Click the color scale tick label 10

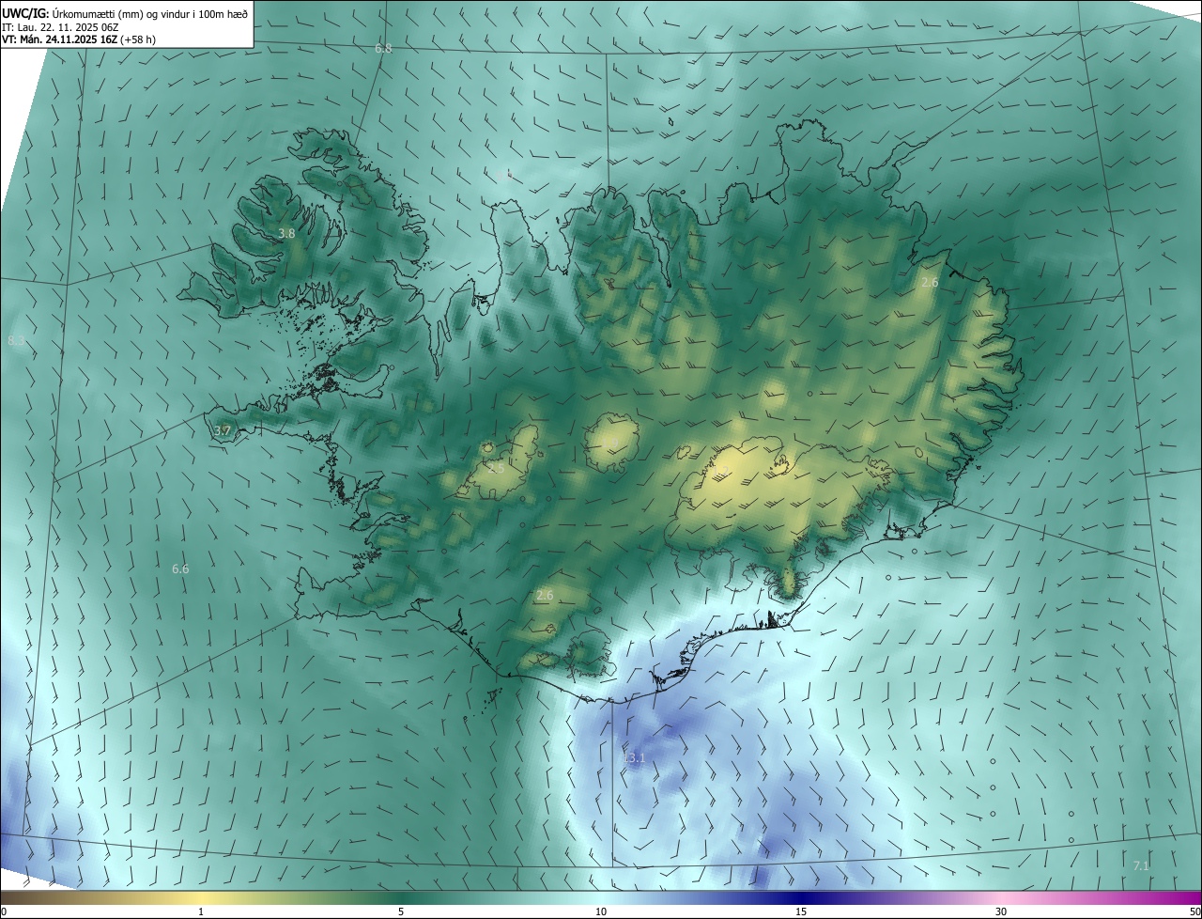pyautogui.click(x=601, y=911)
